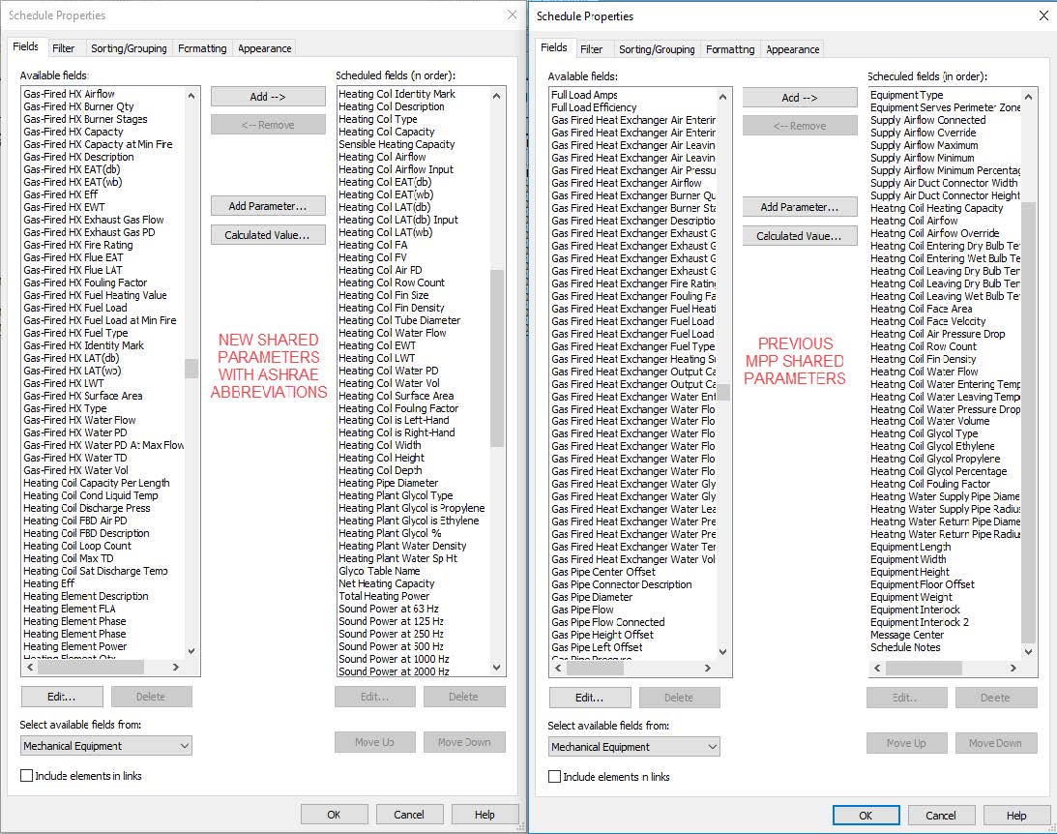Viewport: 1057px width, 834px height.
Task: Click Move Down in the right dialog
Action: click(996, 743)
